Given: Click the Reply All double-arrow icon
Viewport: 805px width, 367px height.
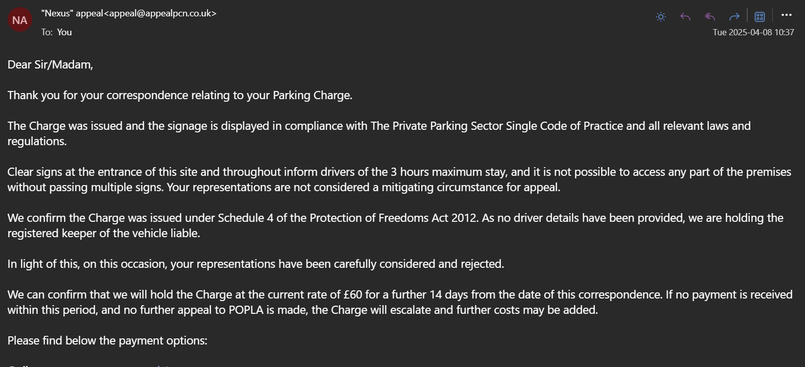Looking at the screenshot, I should [x=710, y=17].
